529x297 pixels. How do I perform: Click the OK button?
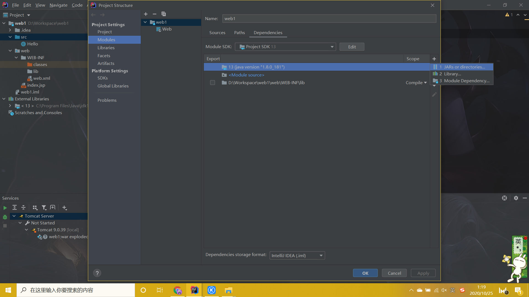[365, 273]
